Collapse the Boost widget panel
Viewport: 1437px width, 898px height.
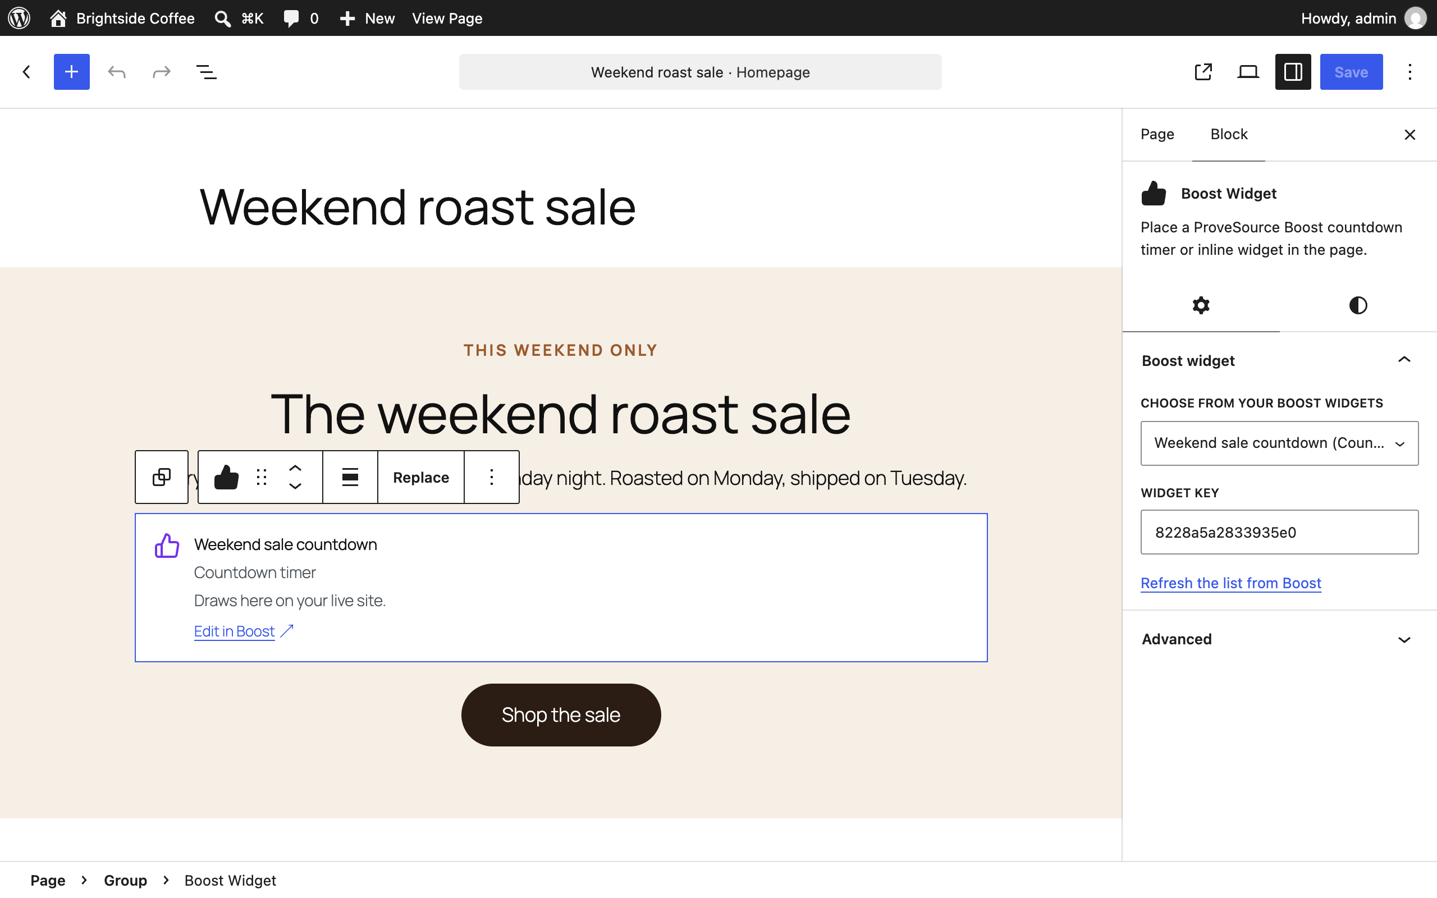[1279, 360]
